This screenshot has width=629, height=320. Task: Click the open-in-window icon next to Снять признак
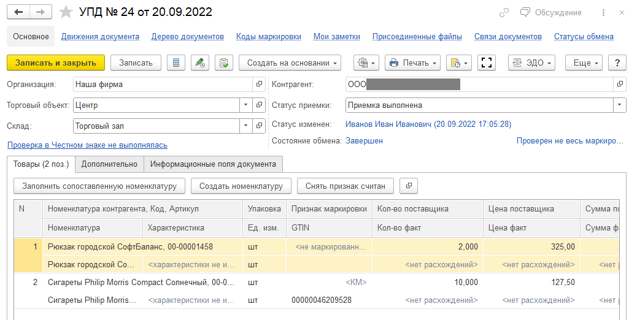pos(409,186)
